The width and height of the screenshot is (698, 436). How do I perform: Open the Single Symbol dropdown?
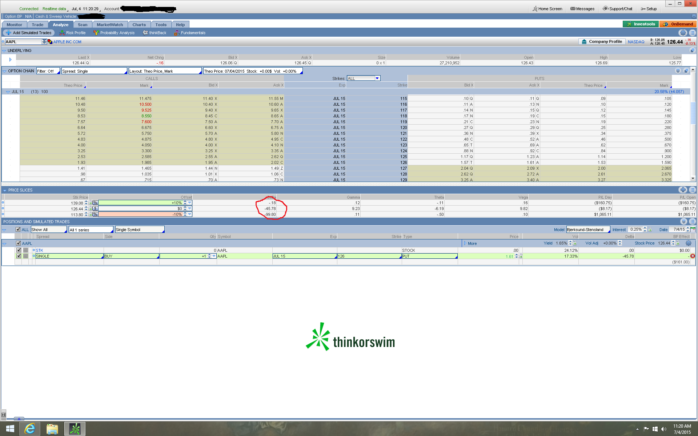(140, 230)
